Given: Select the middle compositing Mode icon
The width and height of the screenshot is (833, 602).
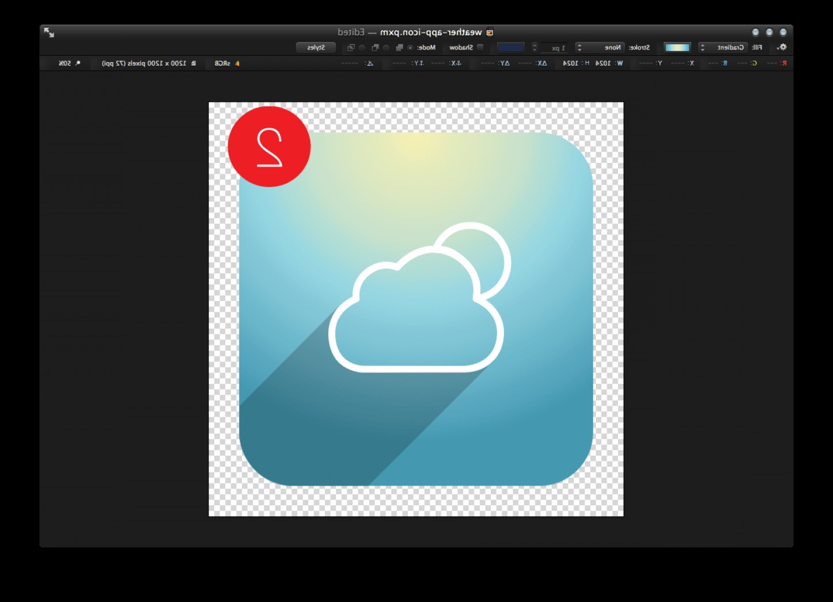Looking at the screenshot, I should point(375,48).
